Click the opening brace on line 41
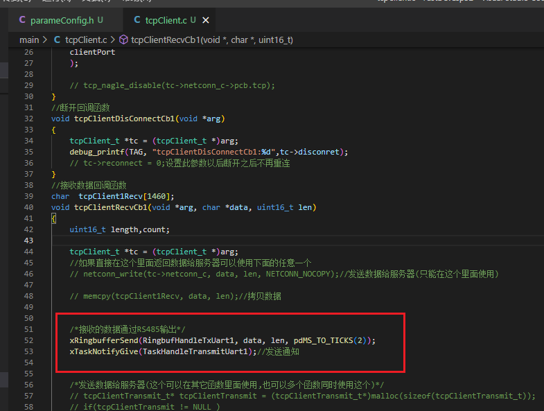This screenshot has width=544, height=411. coord(54,218)
